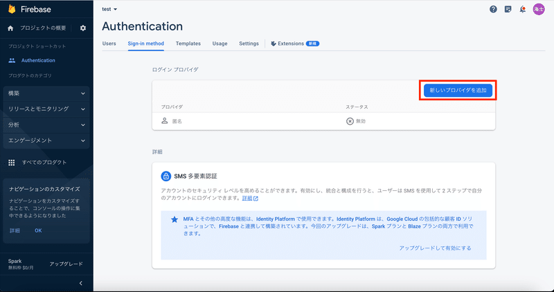Open the user account avatar

click(539, 9)
